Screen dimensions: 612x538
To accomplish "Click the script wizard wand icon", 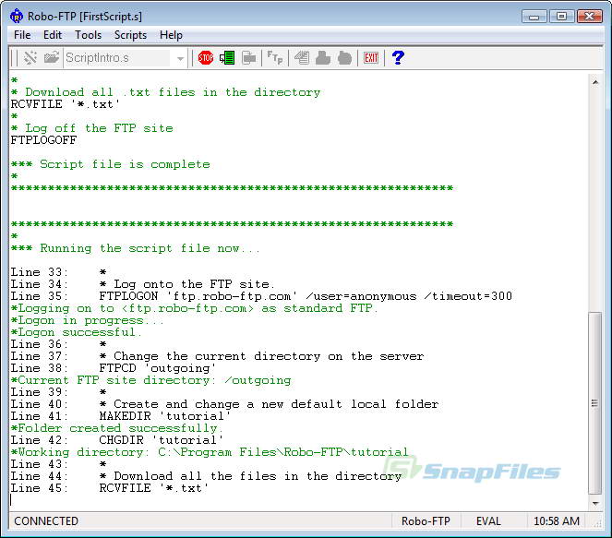I will [30, 58].
